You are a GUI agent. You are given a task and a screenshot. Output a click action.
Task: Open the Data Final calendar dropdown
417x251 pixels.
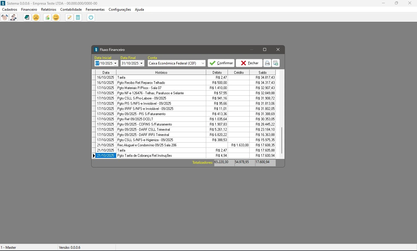(x=142, y=63)
